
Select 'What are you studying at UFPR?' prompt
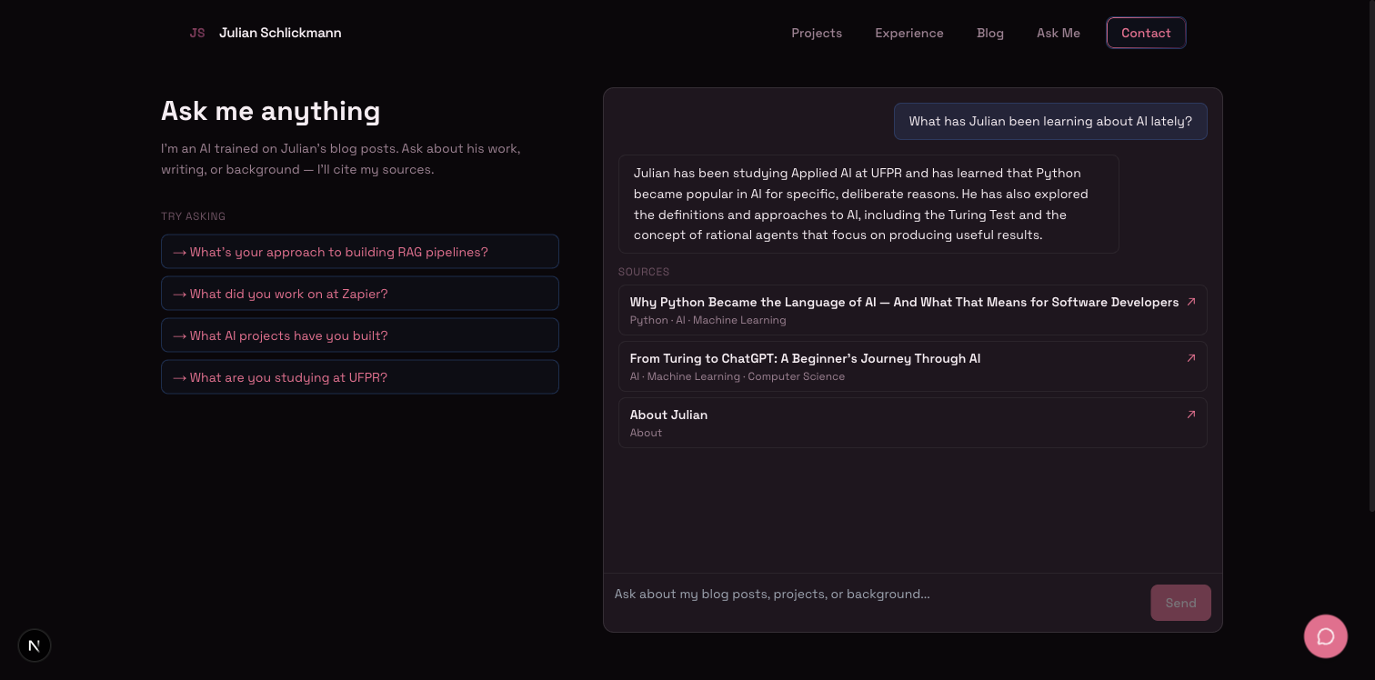[x=360, y=377]
